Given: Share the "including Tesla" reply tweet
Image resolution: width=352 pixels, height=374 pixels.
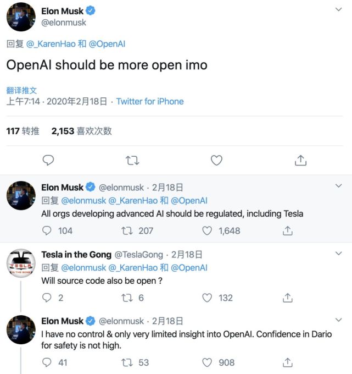Looking at the screenshot, I should (287, 231).
